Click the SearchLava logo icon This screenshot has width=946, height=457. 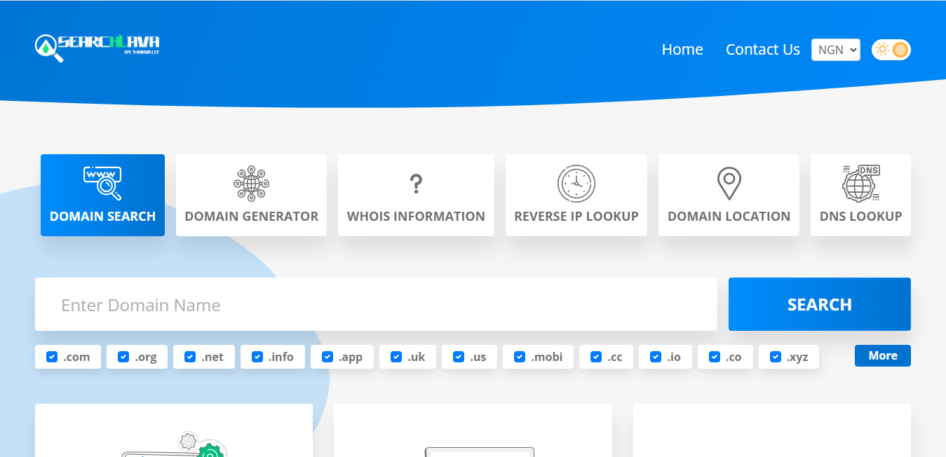(x=48, y=48)
